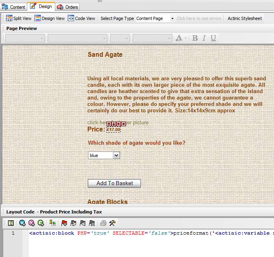This screenshot has width=274, height=257.
Task: Open the Select Page Type dropdown
Action: 172,18
